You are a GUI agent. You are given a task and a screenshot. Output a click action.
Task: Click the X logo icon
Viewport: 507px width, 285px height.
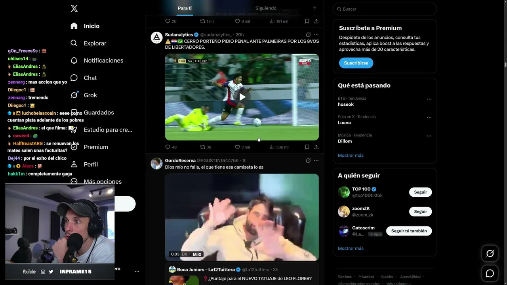74,9
